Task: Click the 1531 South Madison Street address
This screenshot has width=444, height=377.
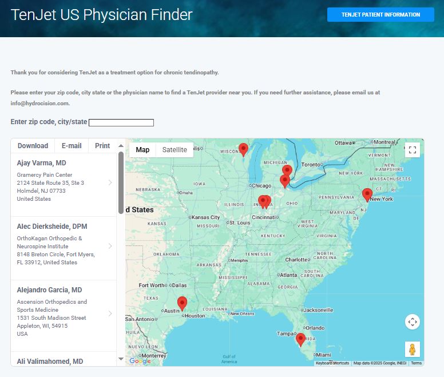Action: click(51, 318)
